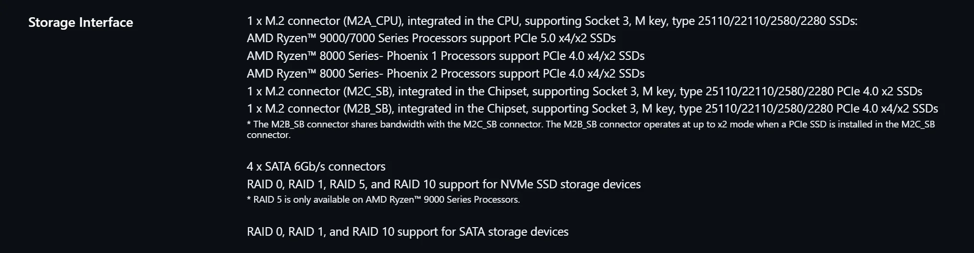Click the M2B_SB connector line
This screenshot has height=253, width=974.
(592, 109)
